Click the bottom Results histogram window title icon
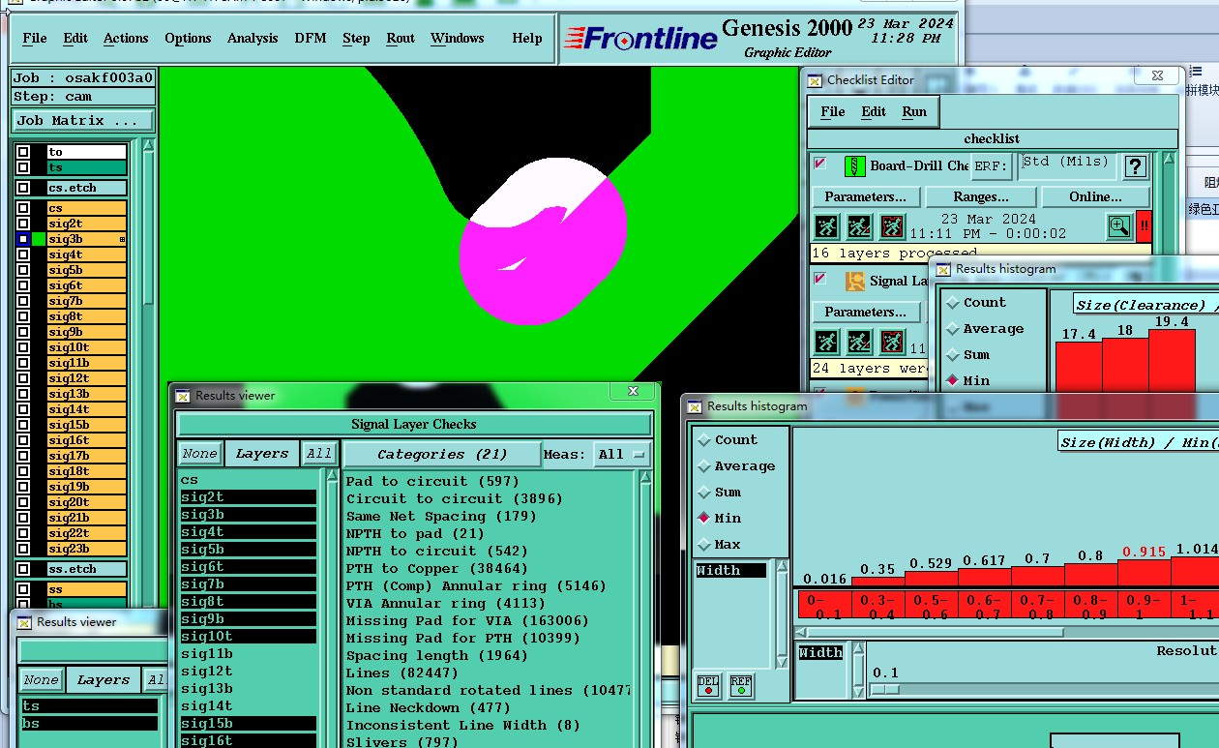Screen dimensions: 1219x748 pyautogui.click(x=695, y=406)
